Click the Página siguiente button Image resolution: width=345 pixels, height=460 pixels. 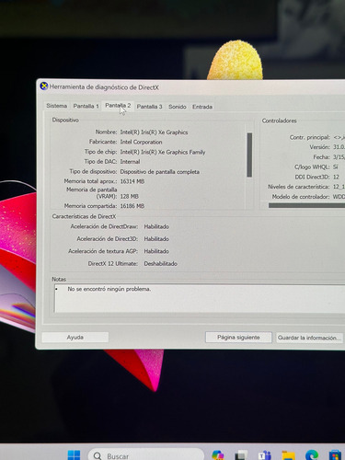(x=238, y=338)
